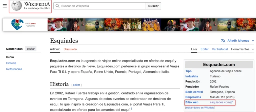Image resolution: width=256 pixels, height=112 pixels.
Task: Click the Contenidos sidebar heading
Action: pos(14,49)
